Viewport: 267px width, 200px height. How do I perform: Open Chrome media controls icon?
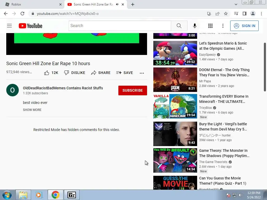coord(236,14)
